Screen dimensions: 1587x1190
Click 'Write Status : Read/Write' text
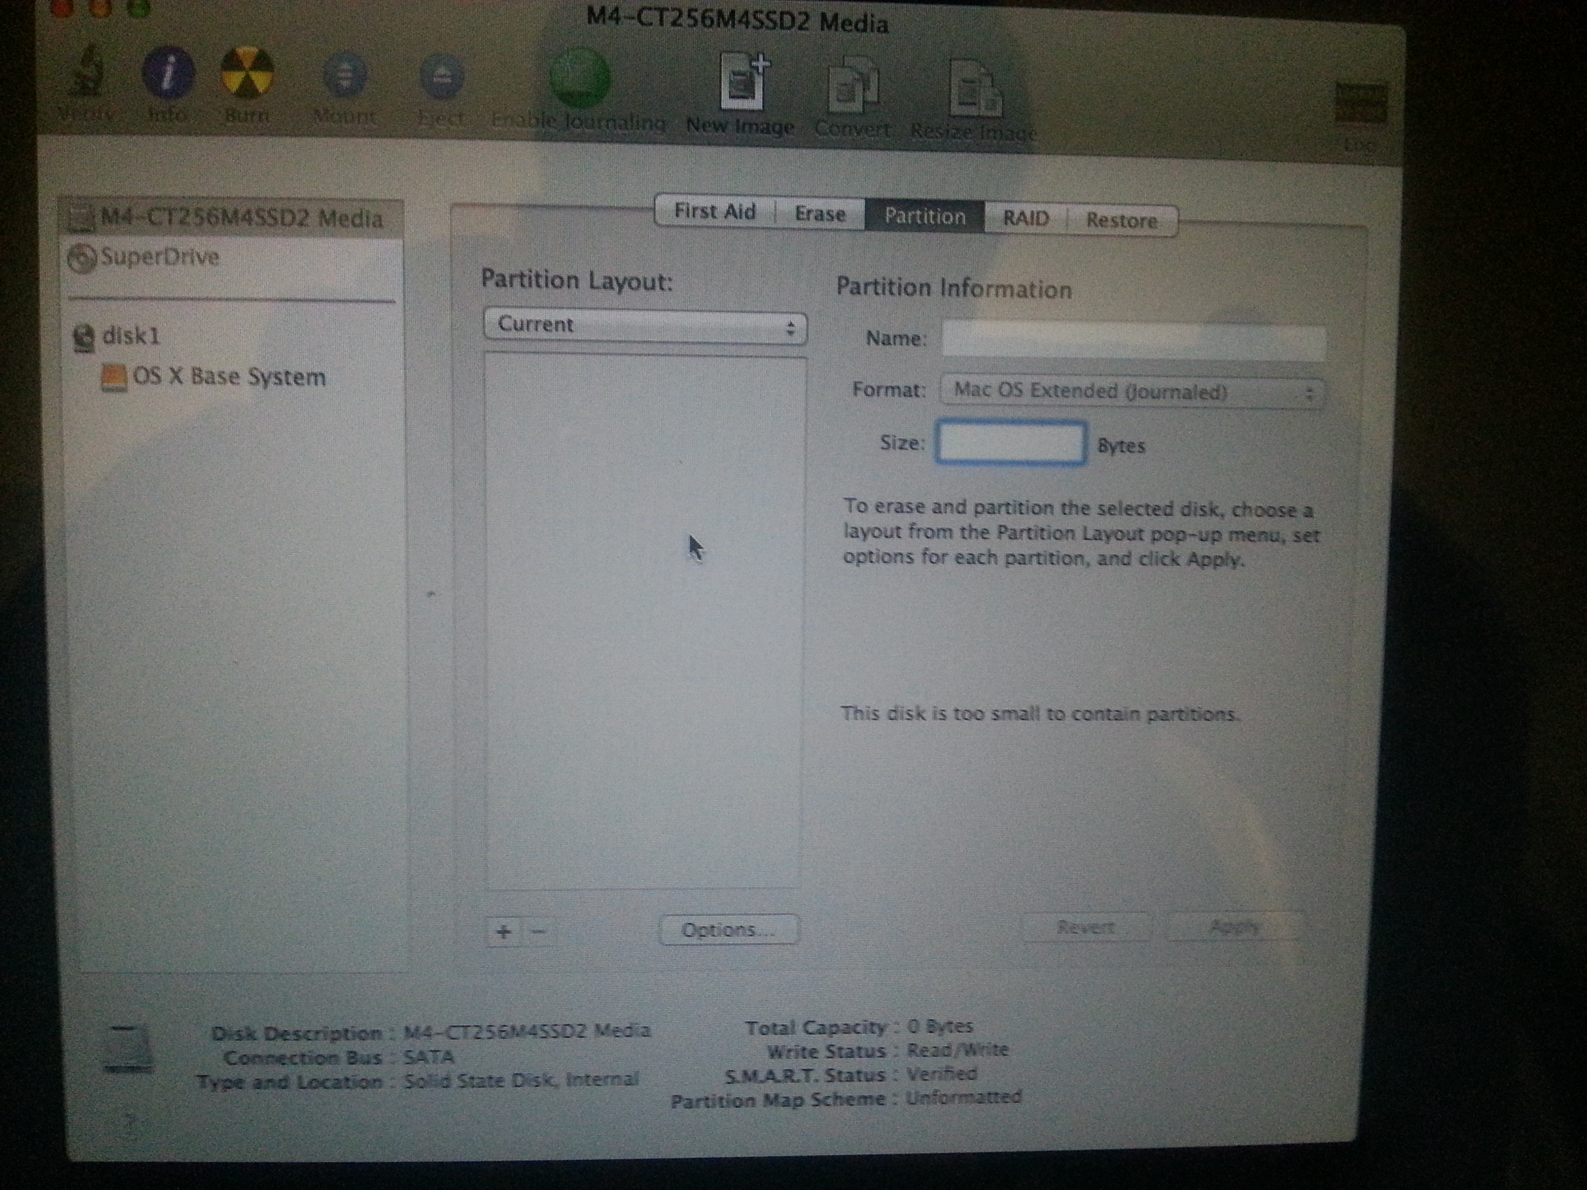pyautogui.click(x=888, y=1051)
